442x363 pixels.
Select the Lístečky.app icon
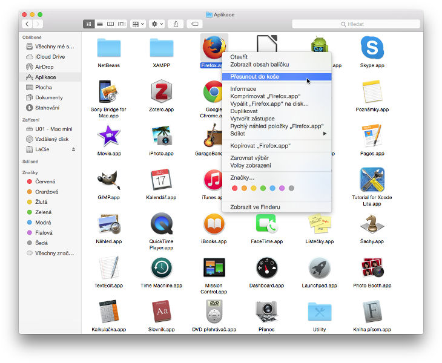(x=319, y=224)
